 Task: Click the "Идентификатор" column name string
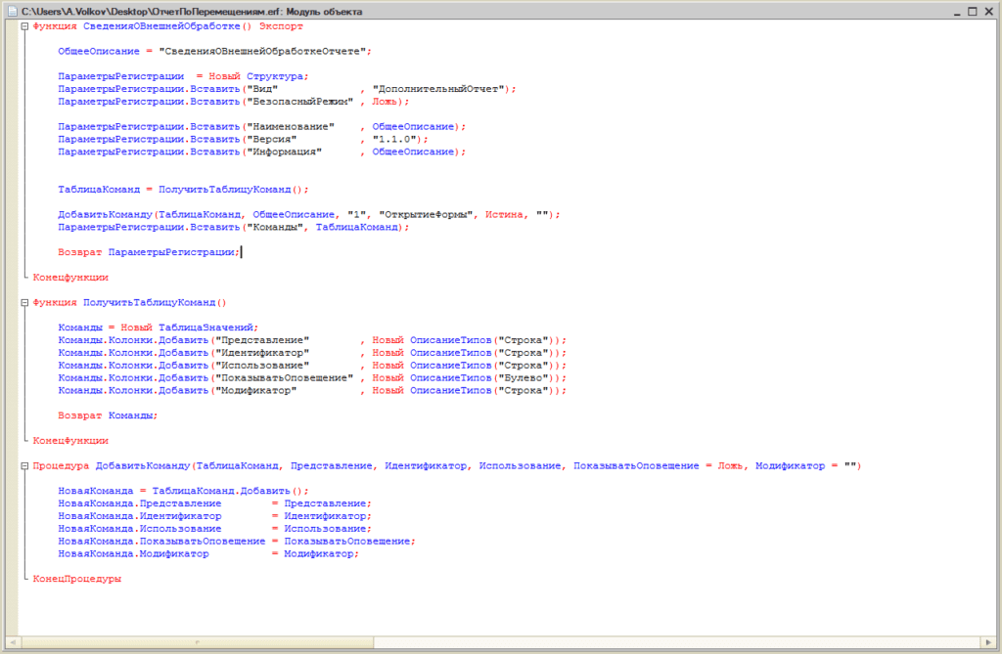pos(262,353)
